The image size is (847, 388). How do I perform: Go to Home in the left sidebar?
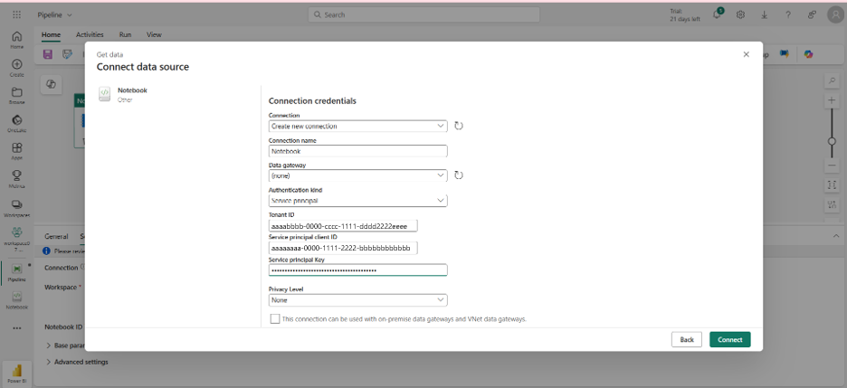pyautogui.click(x=17, y=40)
